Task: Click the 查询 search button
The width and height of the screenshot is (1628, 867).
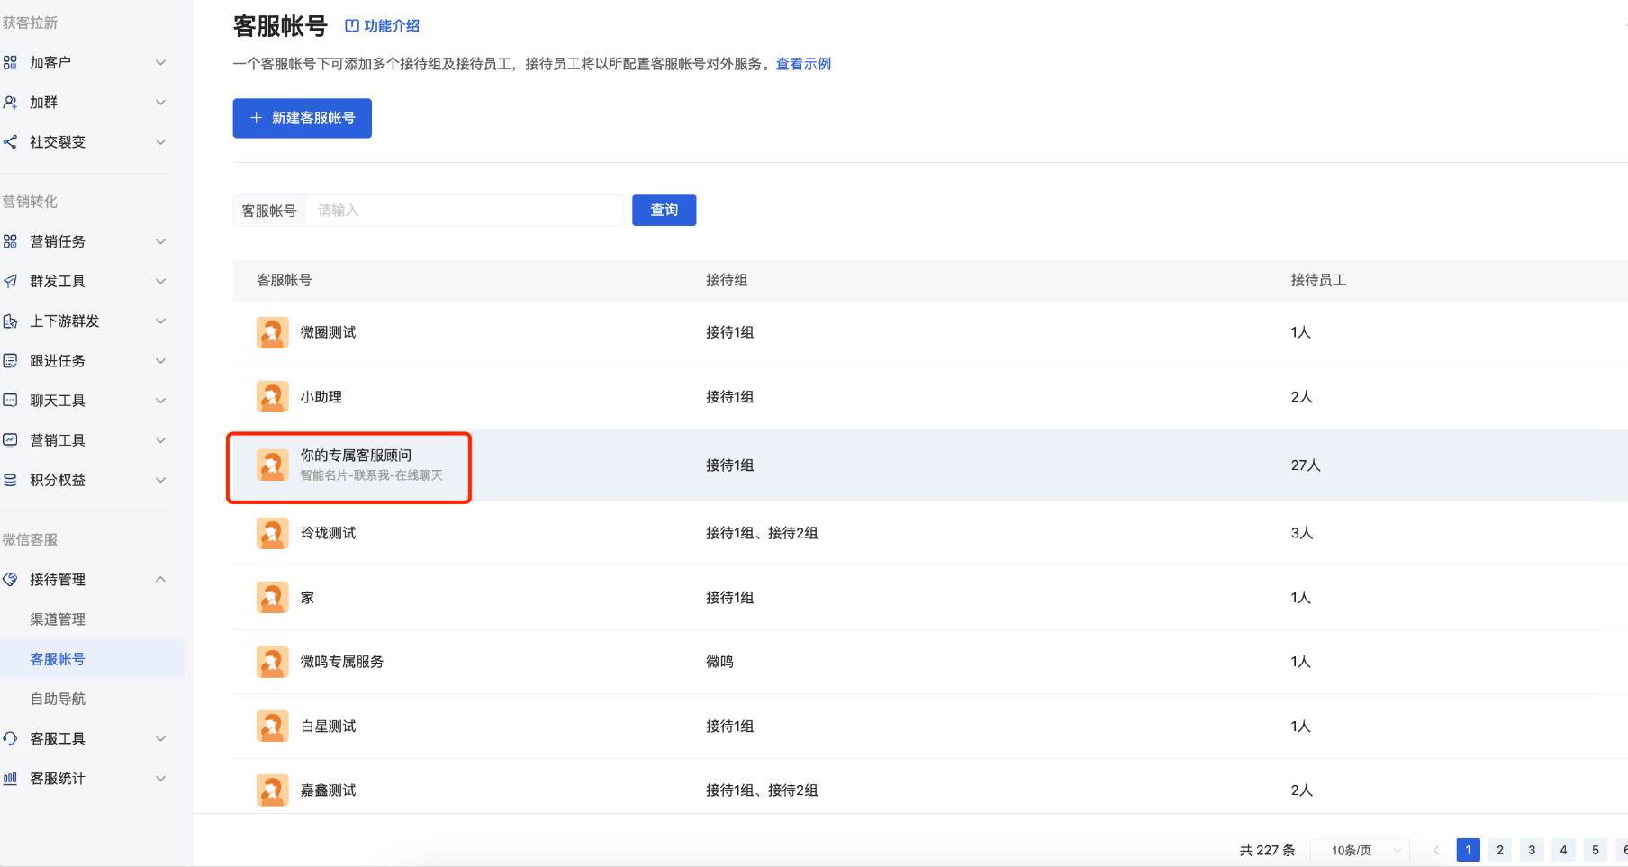Action: [665, 210]
